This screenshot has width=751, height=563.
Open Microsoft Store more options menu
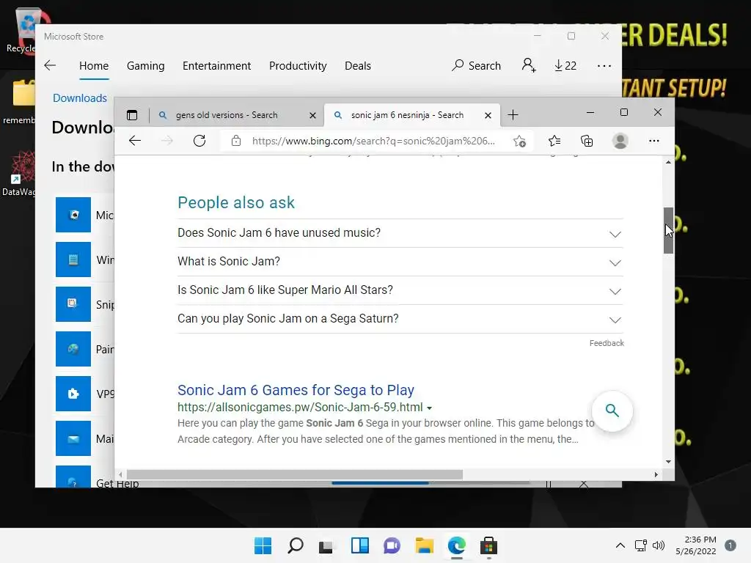pyautogui.click(x=604, y=65)
